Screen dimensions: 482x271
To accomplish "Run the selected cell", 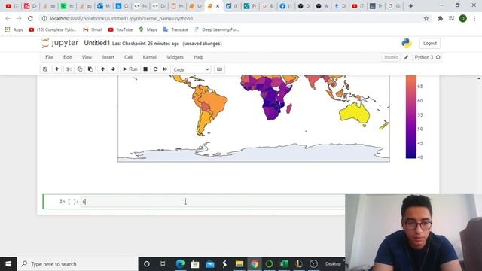I will [130, 69].
